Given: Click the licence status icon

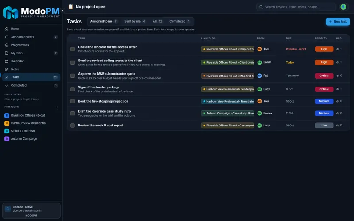Looking at the screenshot, I should tap(8, 209).
